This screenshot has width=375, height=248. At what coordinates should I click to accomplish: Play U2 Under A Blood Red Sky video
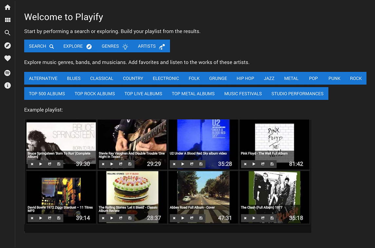coord(183,164)
